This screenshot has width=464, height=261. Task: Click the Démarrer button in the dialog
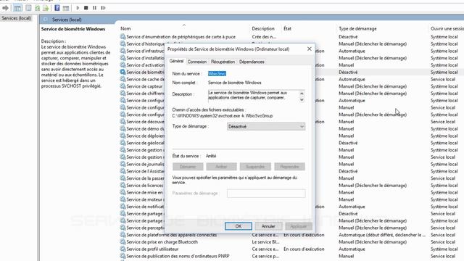pyautogui.click(x=188, y=167)
